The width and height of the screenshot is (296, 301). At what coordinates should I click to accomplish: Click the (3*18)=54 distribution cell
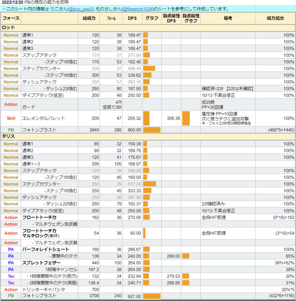click(275, 233)
